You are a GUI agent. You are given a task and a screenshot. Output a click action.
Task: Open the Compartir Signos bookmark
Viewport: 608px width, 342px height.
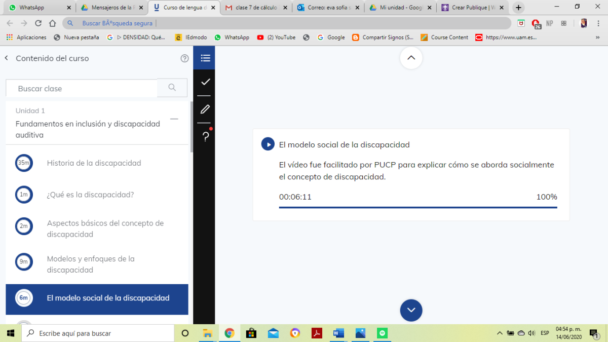point(383,37)
